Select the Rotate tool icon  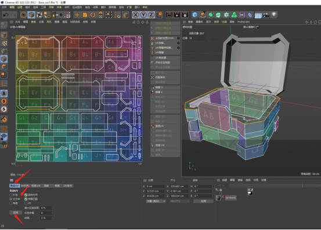93,15
